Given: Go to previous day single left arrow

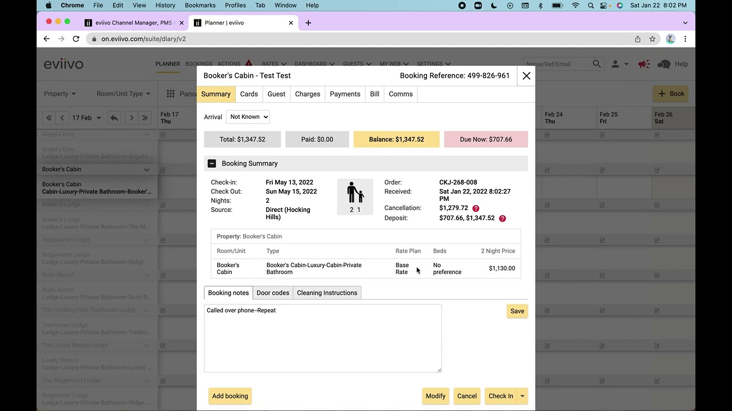Looking at the screenshot, I should 62,118.
